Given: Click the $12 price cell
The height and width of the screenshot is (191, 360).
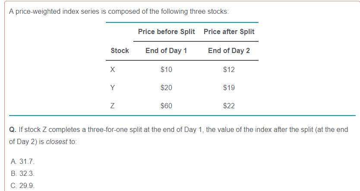Looking at the screenshot, I should [x=229, y=69].
